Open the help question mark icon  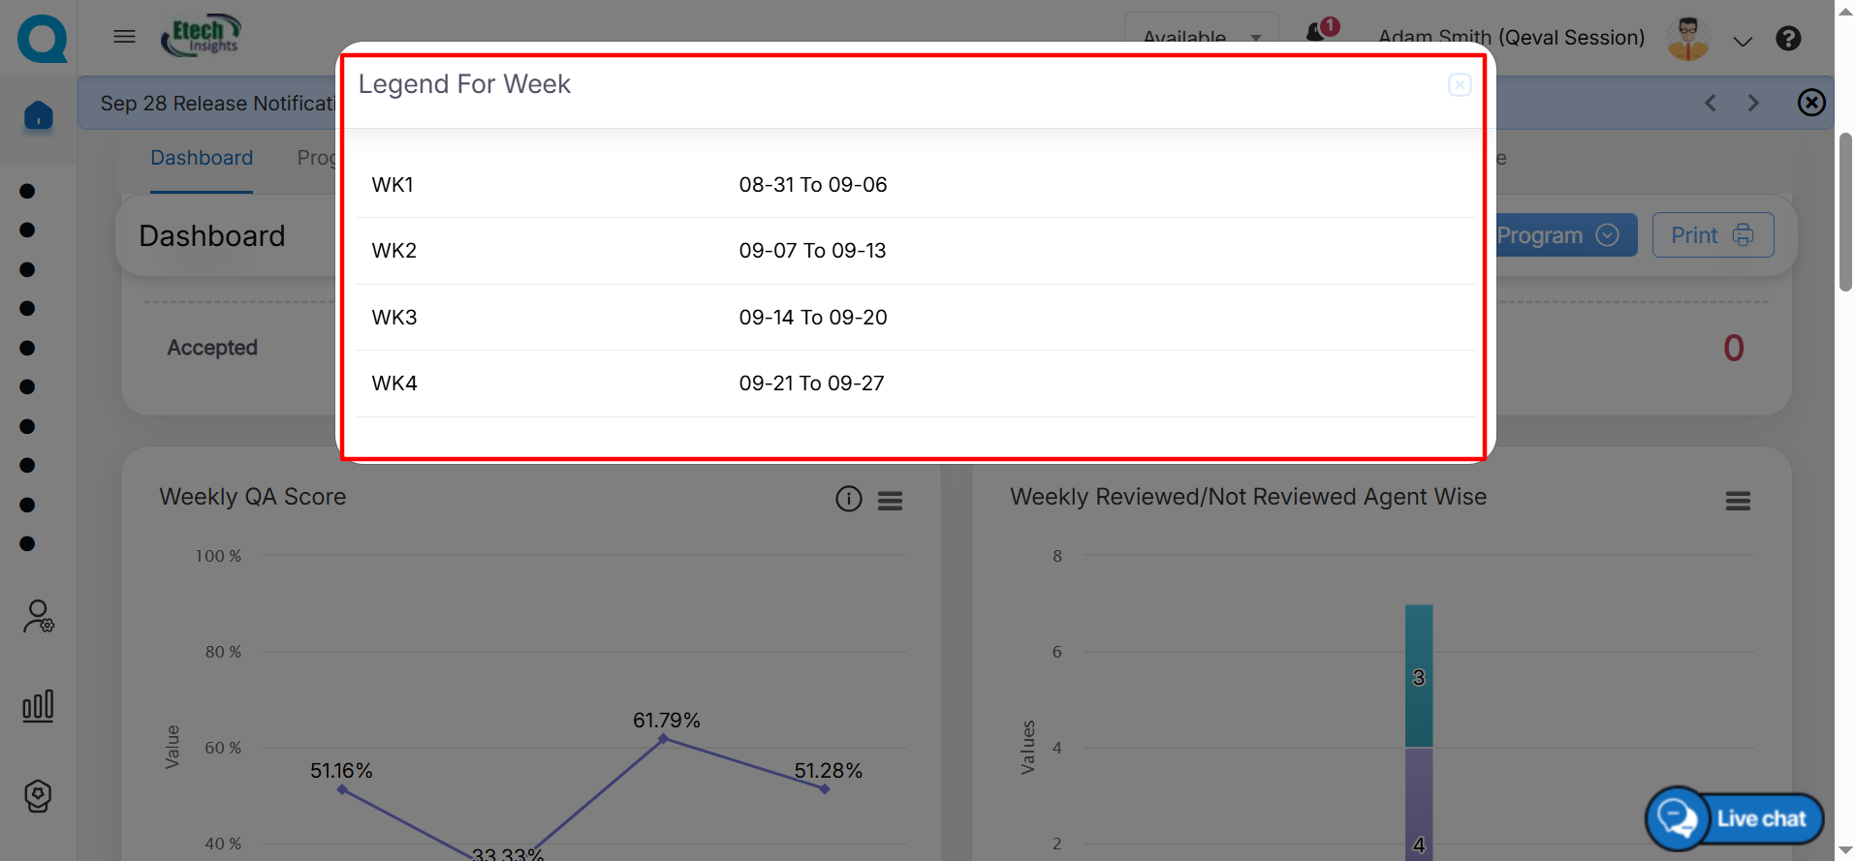(x=1788, y=39)
